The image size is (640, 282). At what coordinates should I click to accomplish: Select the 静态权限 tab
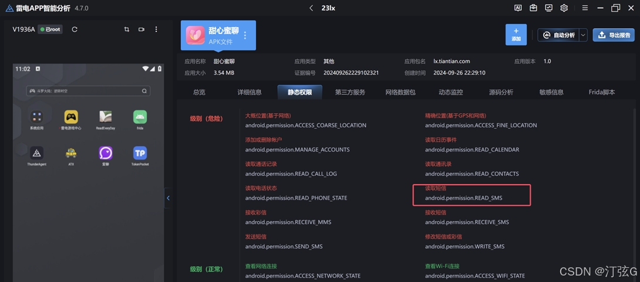tap(300, 92)
